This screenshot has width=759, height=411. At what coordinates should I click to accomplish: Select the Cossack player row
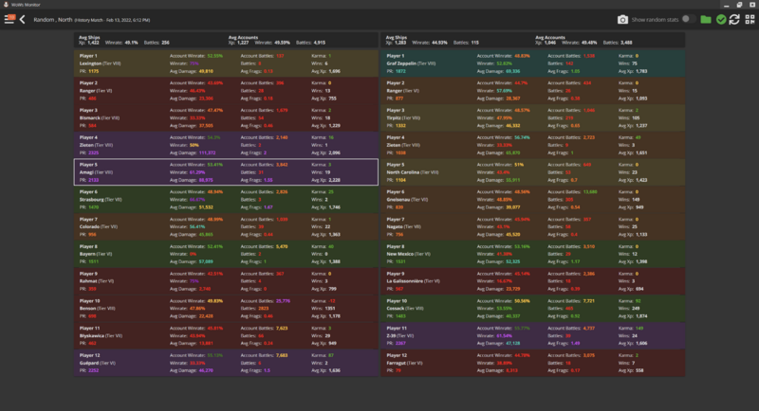click(533, 308)
